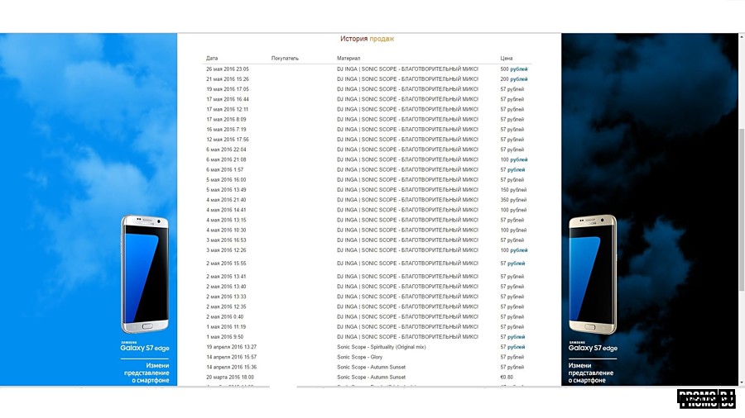Click the 500 рублей price link
745x418 pixels.
[513, 69]
